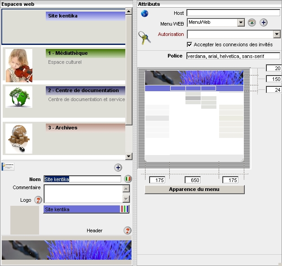This screenshot has height=266, width=282.
Task: Click the blue globe Host icon
Action: 145,13
